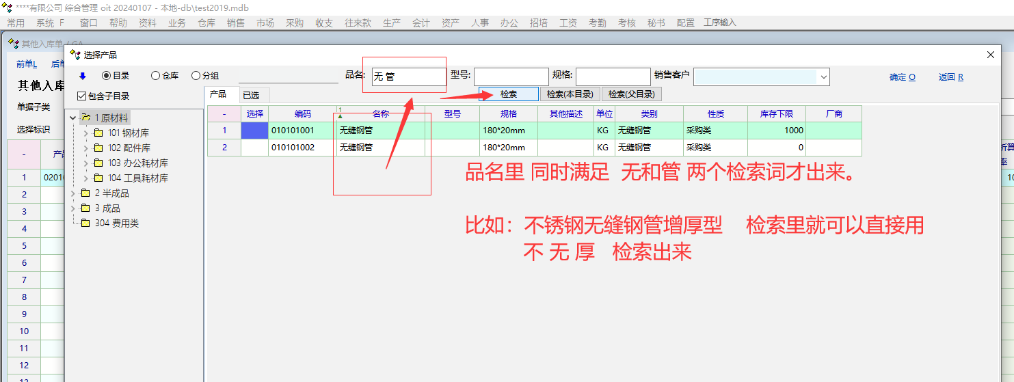The height and width of the screenshot is (382, 1014).
Task: Collapse the 1 原材料 tree node
Action: tap(73, 118)
